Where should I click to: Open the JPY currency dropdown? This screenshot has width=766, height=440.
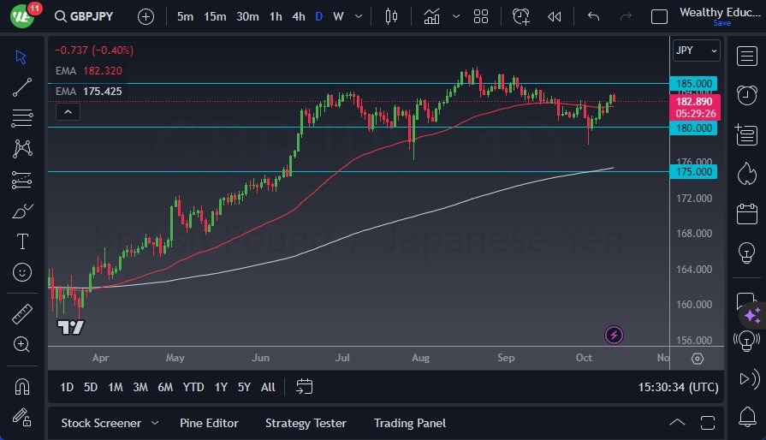click(695, 51)
